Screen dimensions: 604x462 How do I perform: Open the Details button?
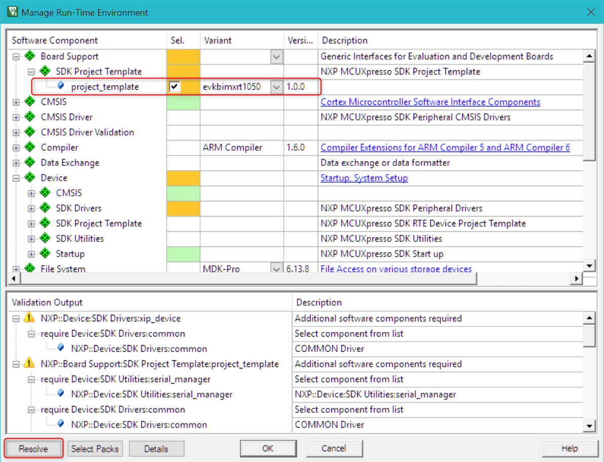click(156, 448)
